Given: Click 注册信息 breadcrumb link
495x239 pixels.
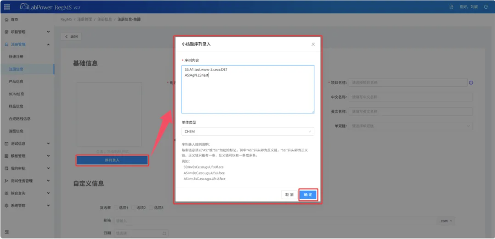Looking at the screenshot, I should (105, 19).
